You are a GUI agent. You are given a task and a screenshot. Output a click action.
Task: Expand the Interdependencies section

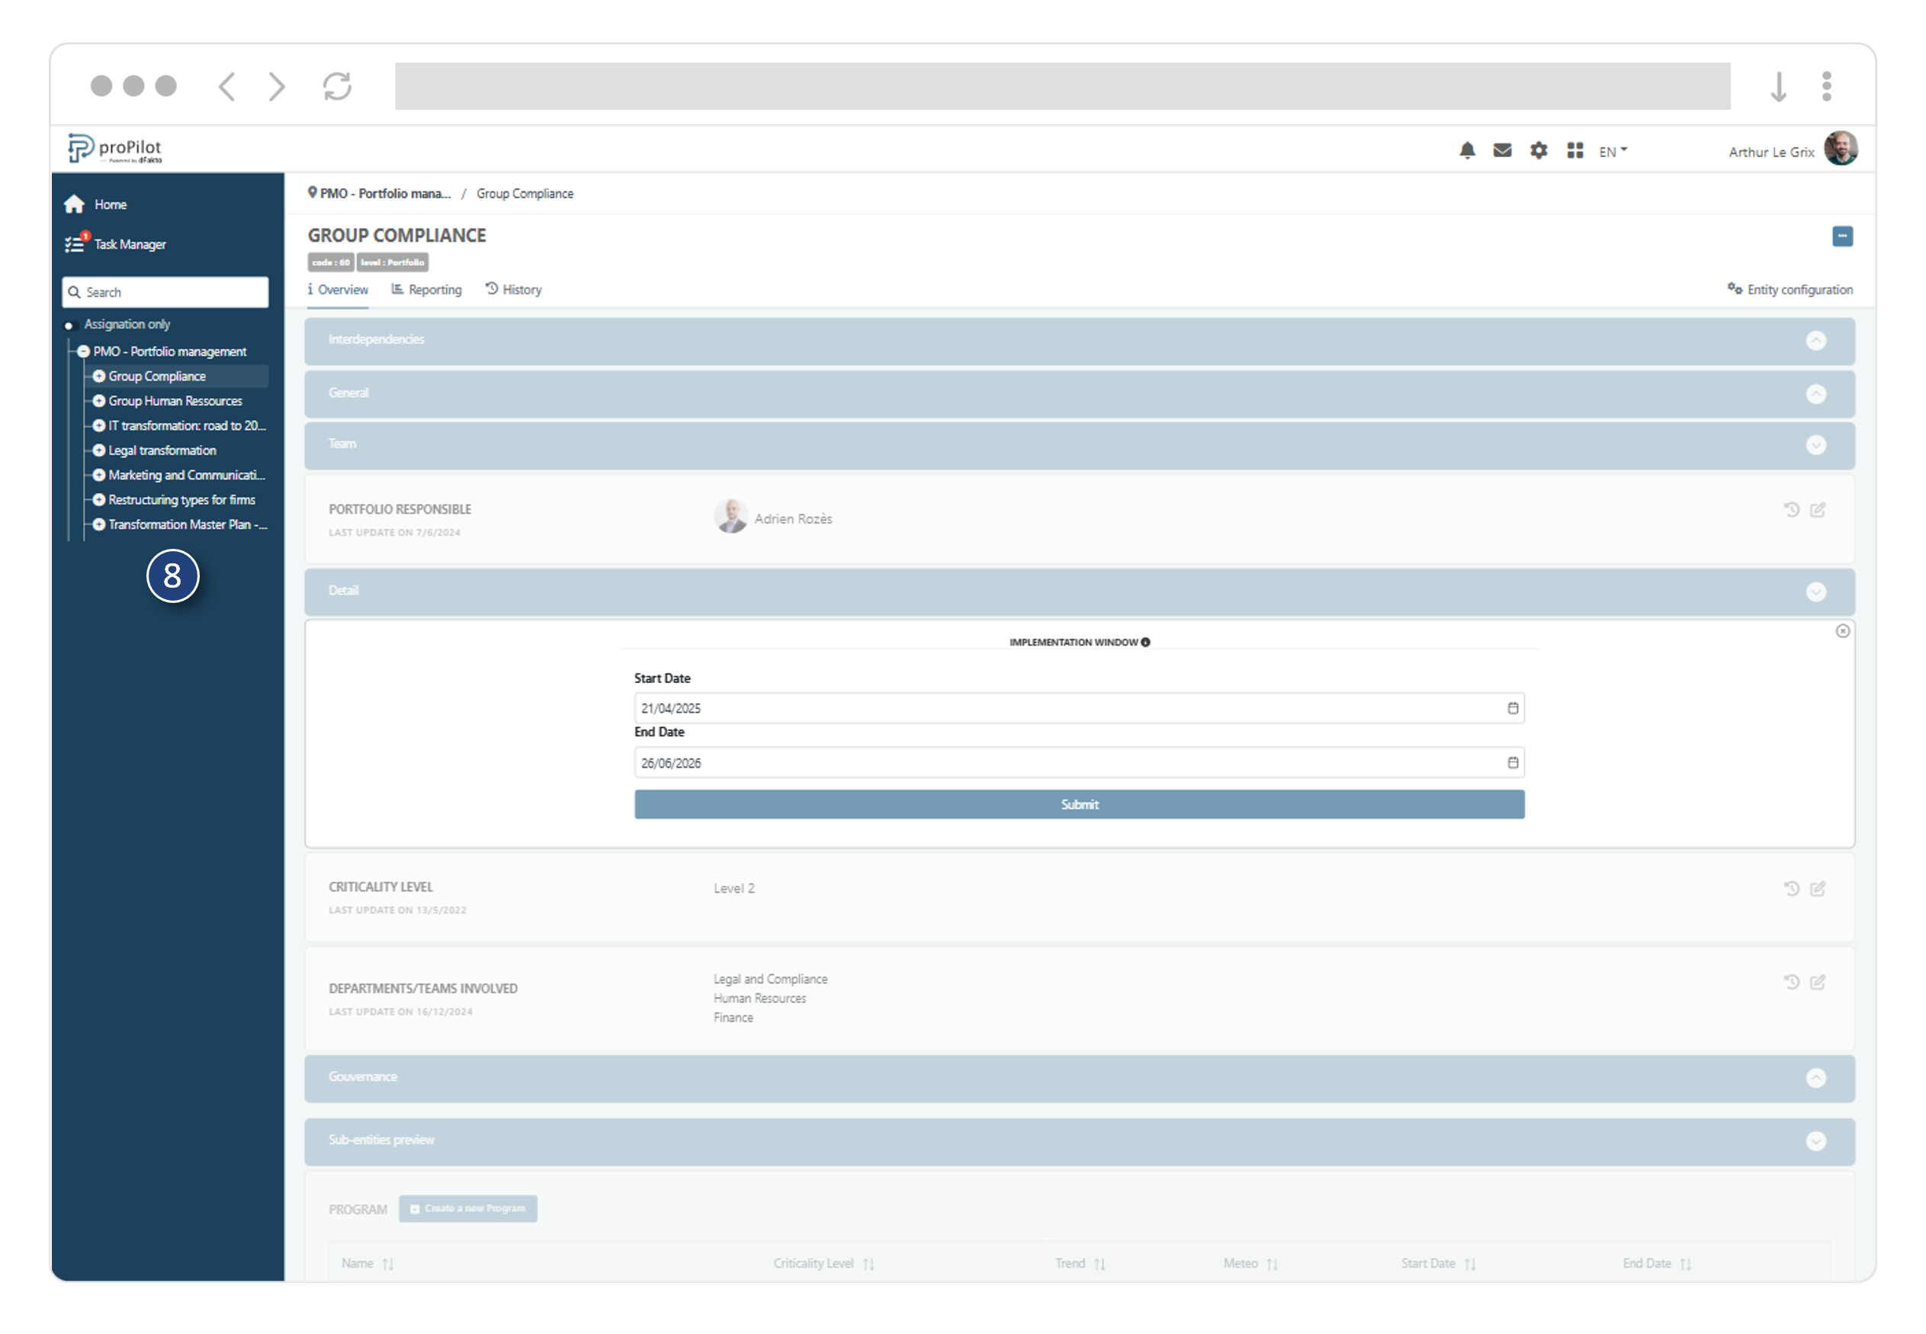pyautogui.click(x=1815, y=341)
